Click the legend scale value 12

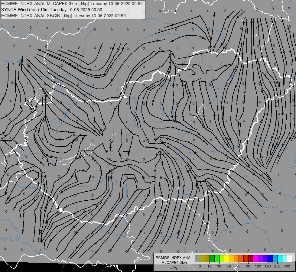point(209,266)
